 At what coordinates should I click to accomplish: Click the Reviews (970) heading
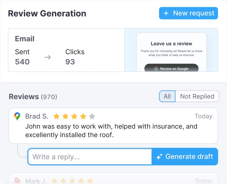[33, 97]
